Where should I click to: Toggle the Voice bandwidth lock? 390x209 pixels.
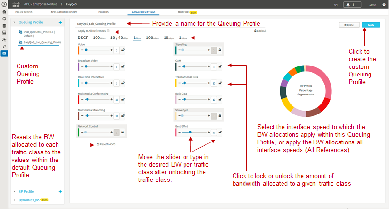tap(123, 50)
